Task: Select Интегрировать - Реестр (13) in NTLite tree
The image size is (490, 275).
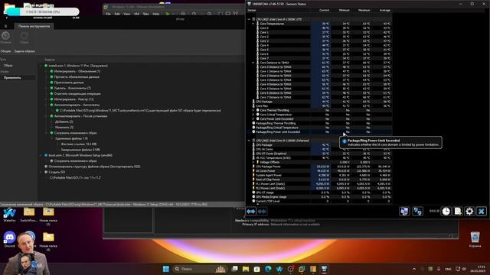Action: [x=73, y=99]
